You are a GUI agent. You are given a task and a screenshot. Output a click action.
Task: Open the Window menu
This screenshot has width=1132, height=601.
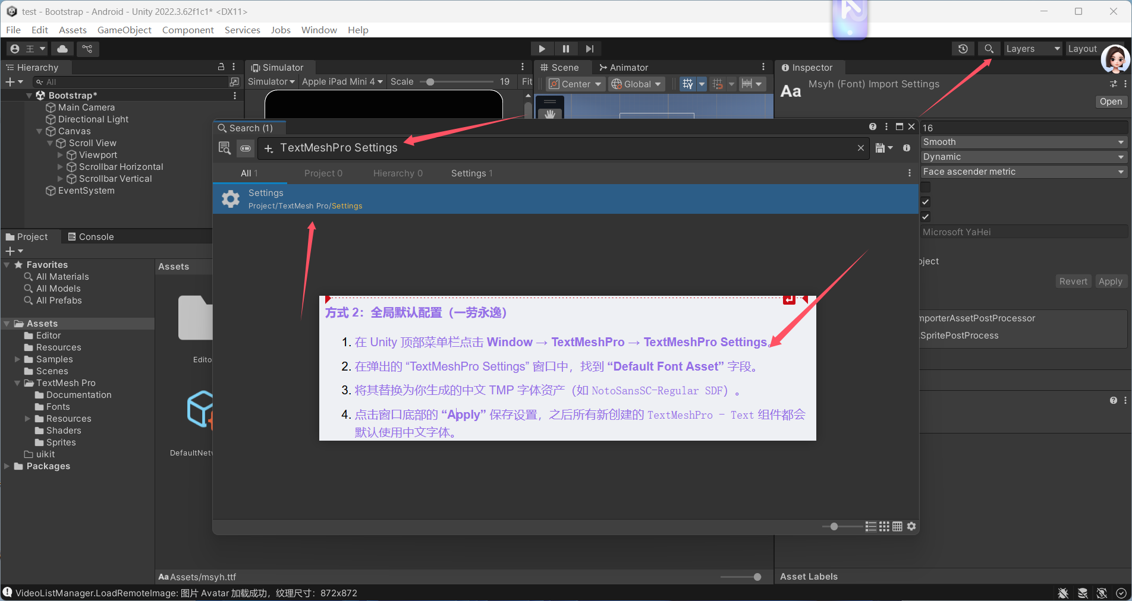(319, 30)
